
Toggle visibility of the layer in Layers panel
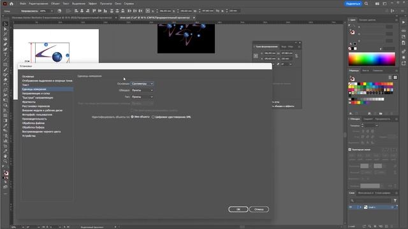click(x=351, y=207)
